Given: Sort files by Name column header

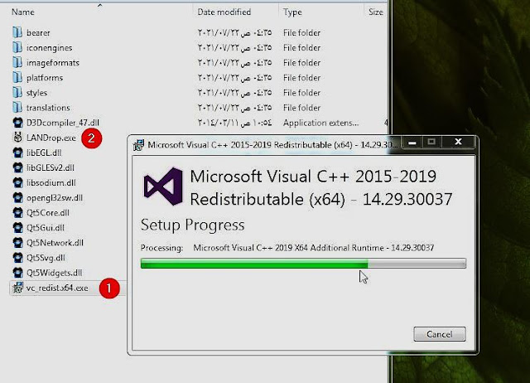Looking at the screenshot, I should point(22,12).
